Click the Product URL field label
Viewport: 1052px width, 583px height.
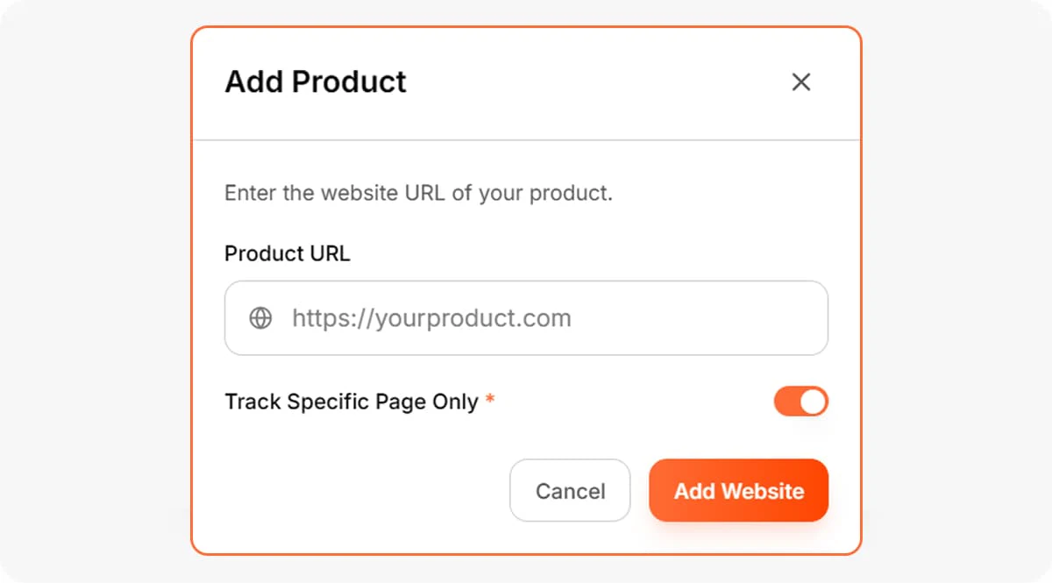click(x=287, y=253)
